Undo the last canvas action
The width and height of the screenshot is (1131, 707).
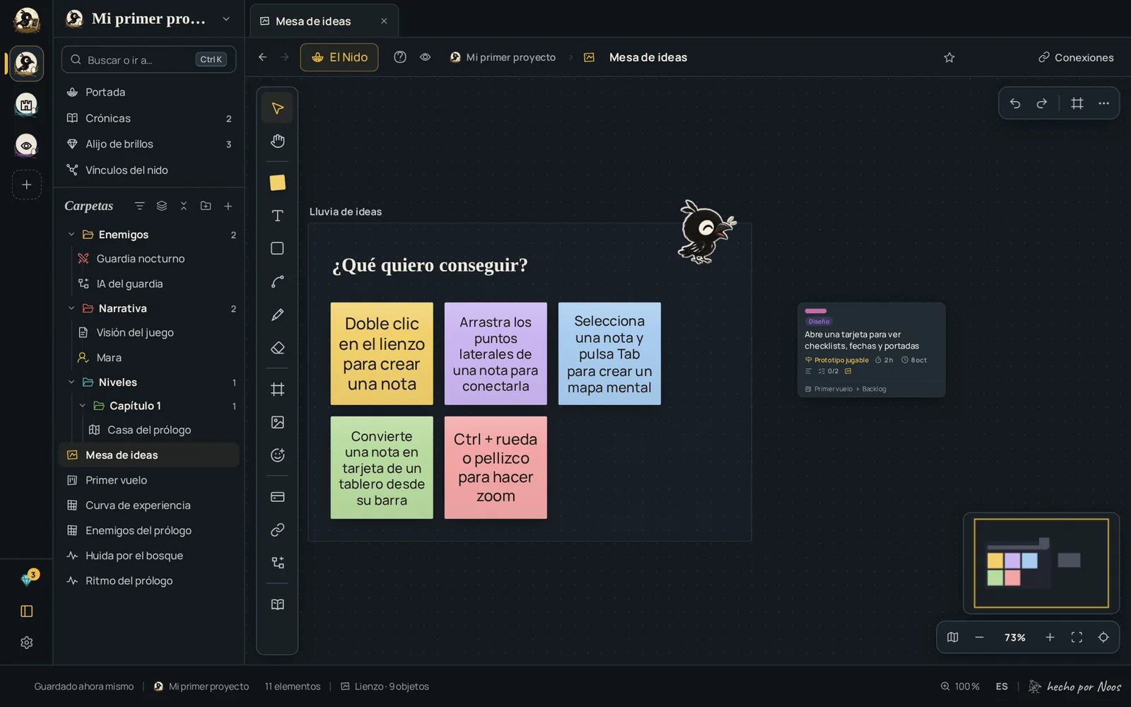pos(1015,103)
